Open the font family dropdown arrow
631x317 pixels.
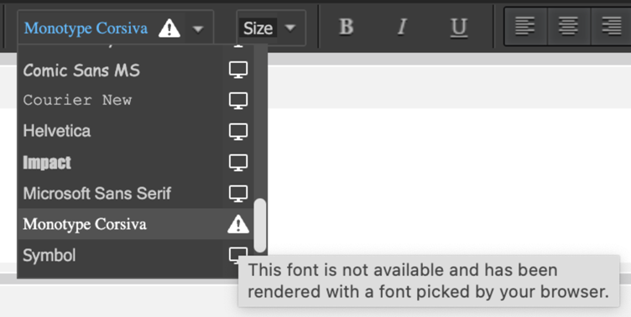pyautogui.click(x=197, y=29)
